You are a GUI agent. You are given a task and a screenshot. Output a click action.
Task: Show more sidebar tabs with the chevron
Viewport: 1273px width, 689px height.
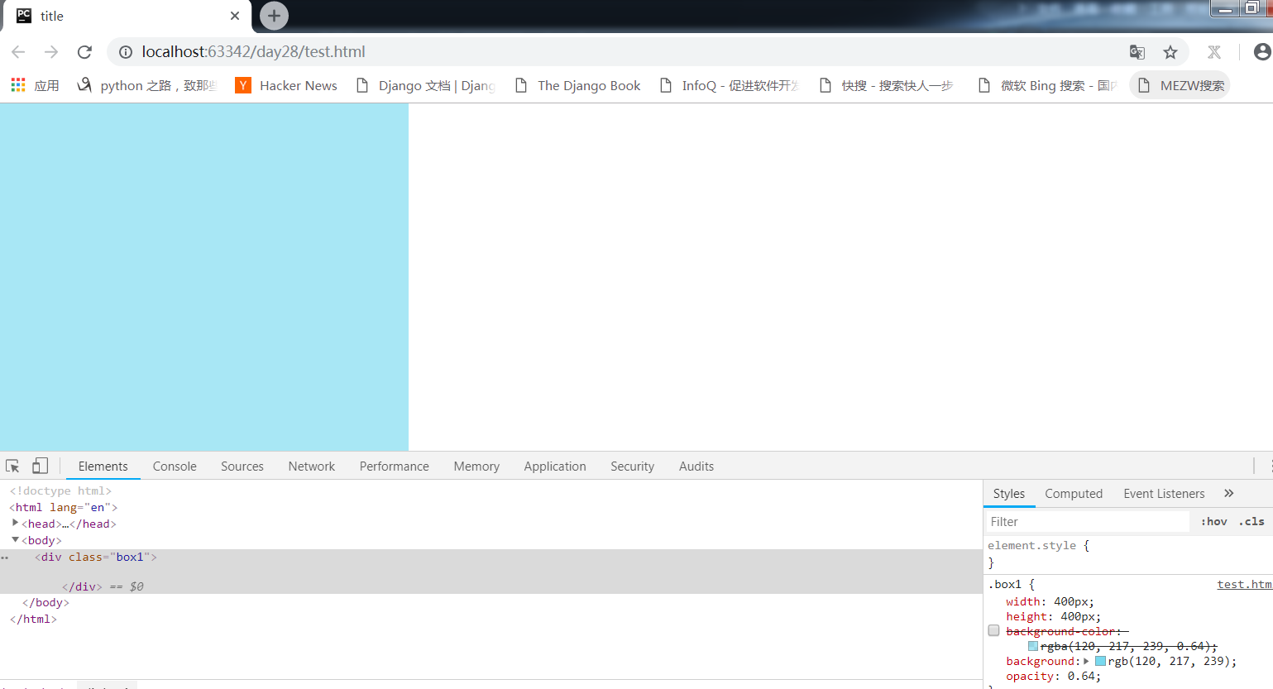click(1229, 493)
